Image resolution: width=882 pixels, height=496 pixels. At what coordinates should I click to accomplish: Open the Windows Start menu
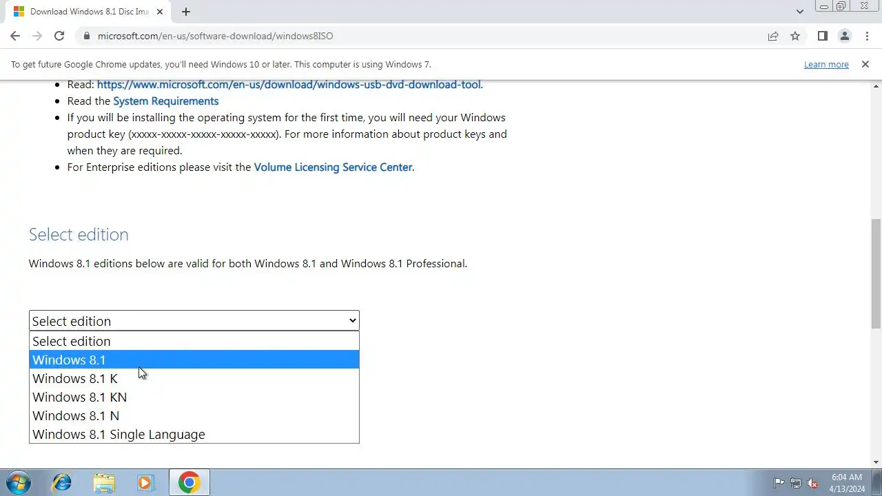coord(18,482)
